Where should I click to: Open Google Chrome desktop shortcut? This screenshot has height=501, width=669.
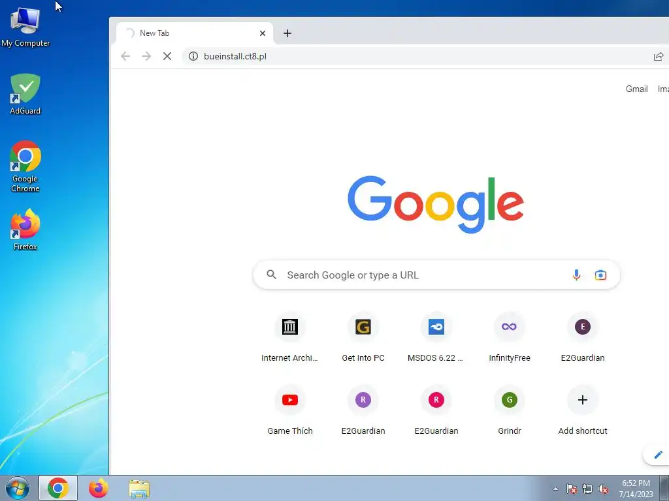25,166
